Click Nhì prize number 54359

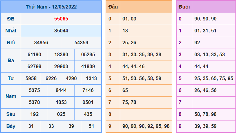click(x=81, y=43)
